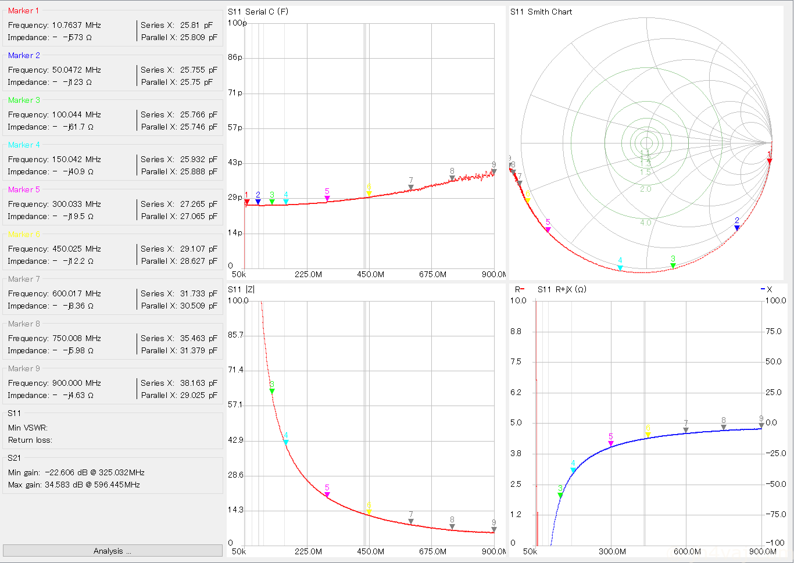The height and width of the screenshot is (563, 794).
Task: Select red marker 1 on Serial C chart
Action: tap(246, 202)
